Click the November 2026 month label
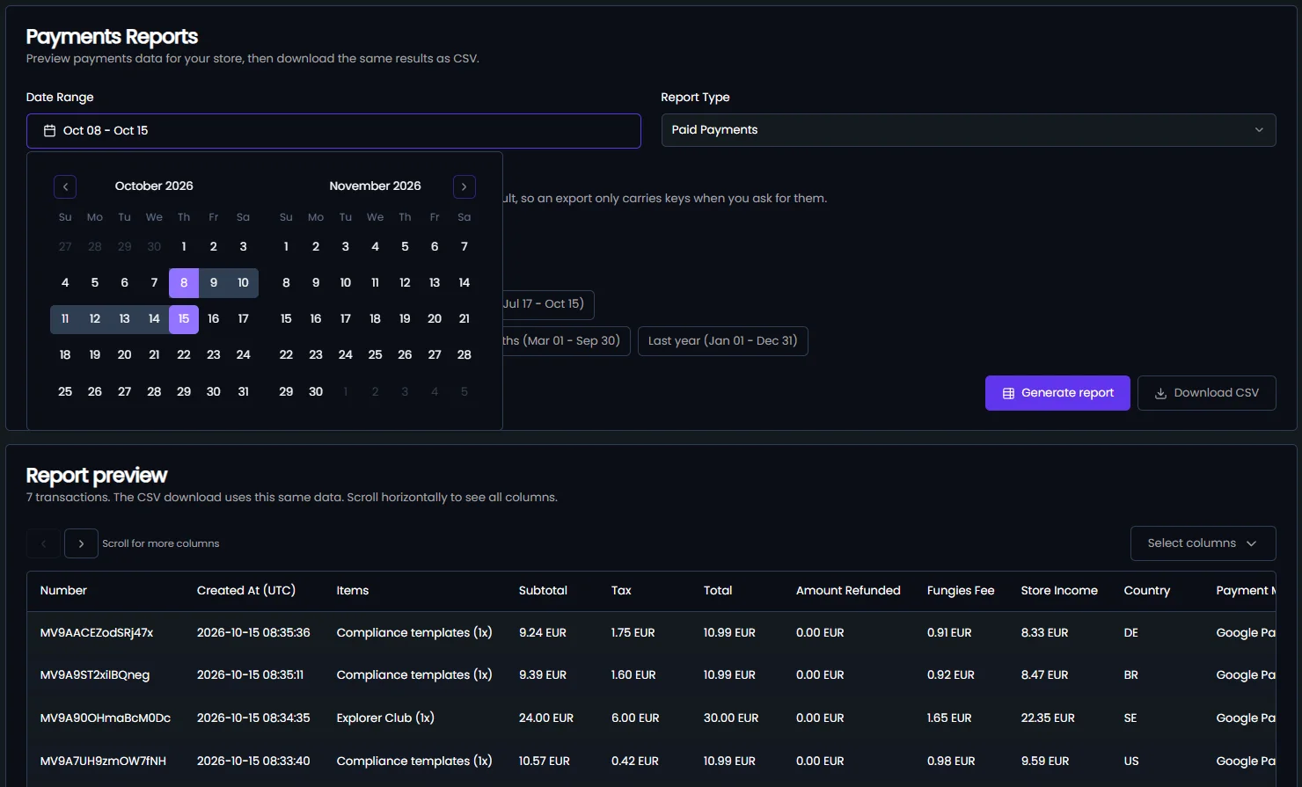Image resolution: width=1302 pixels, height=787 pixels. [x=375, y=186]
